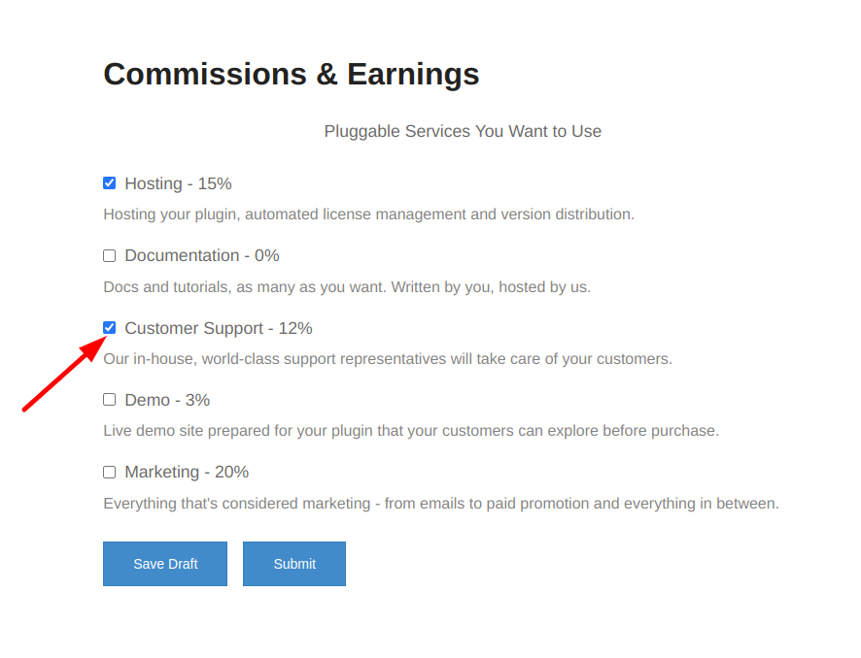
Task: Click the Commissions & Earnings heading
Action: point(292,74)
